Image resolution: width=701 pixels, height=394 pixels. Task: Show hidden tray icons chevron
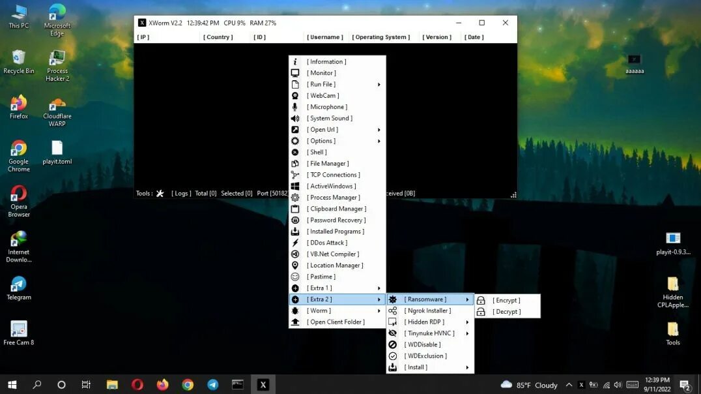pos(569,385)
